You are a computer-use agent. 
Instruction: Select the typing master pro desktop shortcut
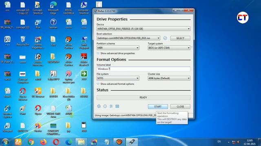(69, 77)
